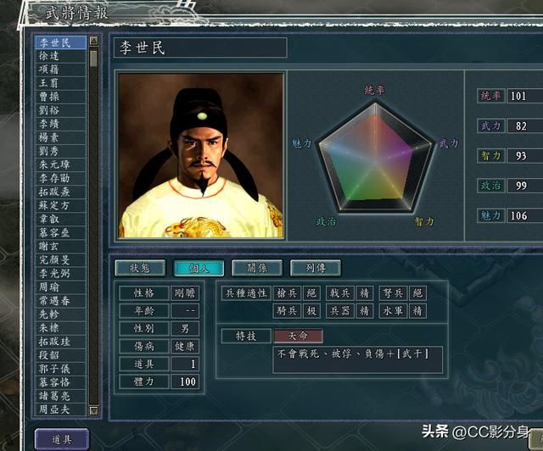Select 慕容恪 in the officer list
This screenshot has height=451, width=543.
(60, 382)
